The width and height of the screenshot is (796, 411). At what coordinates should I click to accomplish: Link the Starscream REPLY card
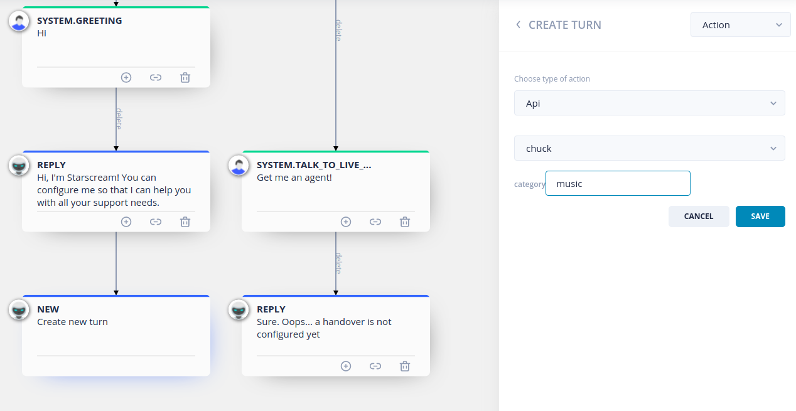(x=156, y=222)
